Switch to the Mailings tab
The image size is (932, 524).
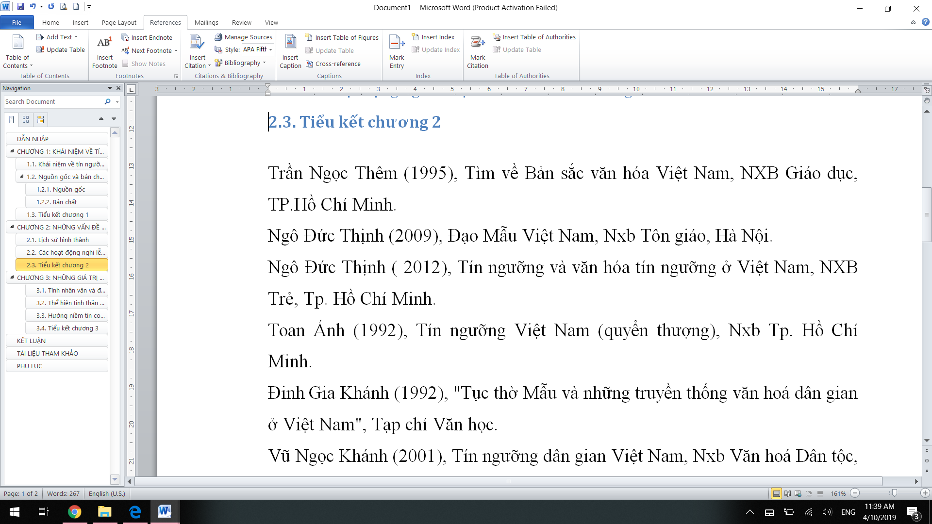point(206,23)
